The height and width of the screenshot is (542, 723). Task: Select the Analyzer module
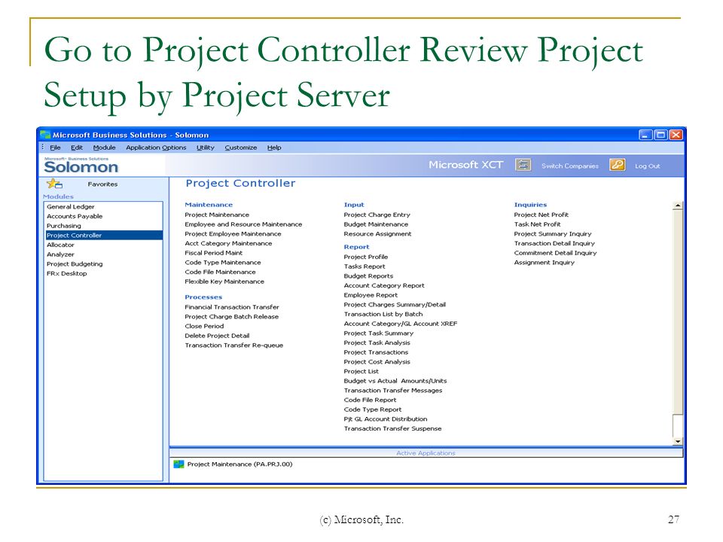[x=60, y=254]
